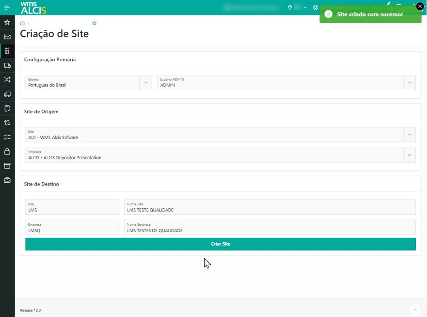The height and width of the screenshot is (317, 427).
Task: Open the Idioma dropdown arrow
Action: [x=146, y=82]
